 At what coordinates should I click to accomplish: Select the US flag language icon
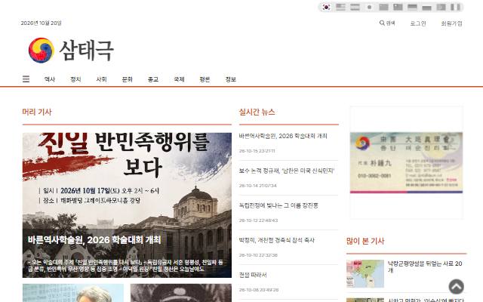pos(340,7)
